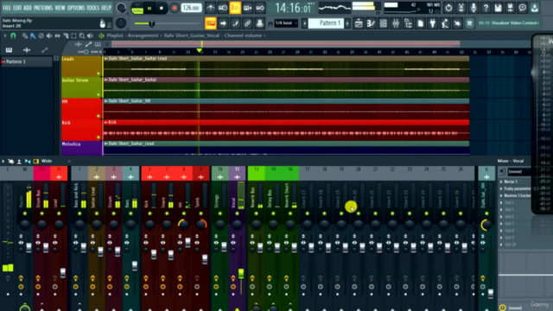Toggle the countdown before recording icon
Screen dimensions: 553x311
click(235, 8)
